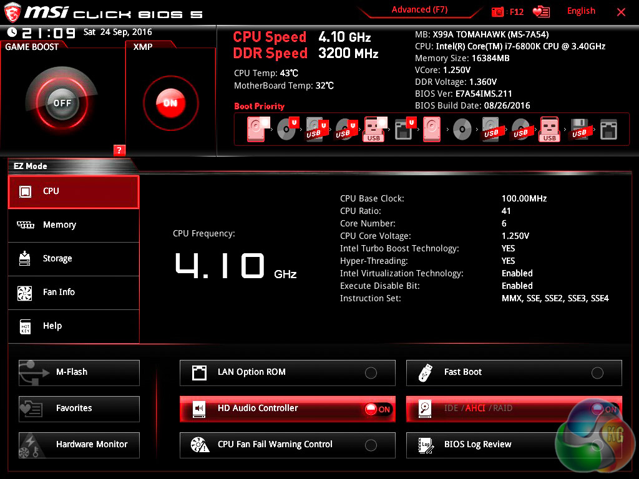Toggle the IDE / AHCI / RAID setting

coord(514,409)
